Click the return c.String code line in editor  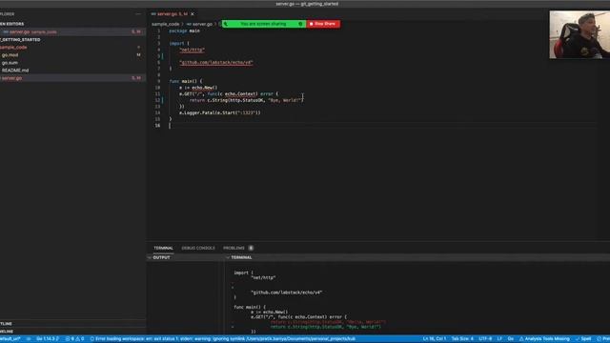(x=246, y=100)
